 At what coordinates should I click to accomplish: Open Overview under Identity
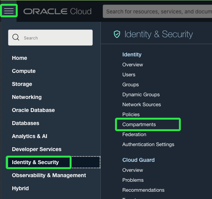pyautogui.click(x=132, y=65)
